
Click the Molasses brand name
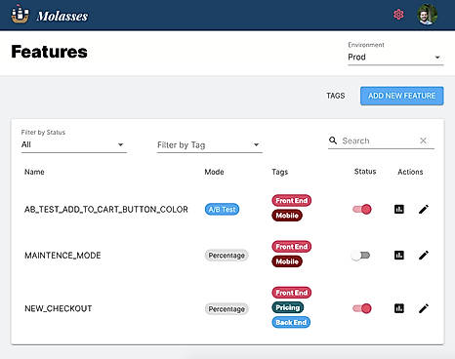[62, 16]
